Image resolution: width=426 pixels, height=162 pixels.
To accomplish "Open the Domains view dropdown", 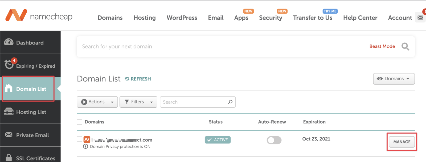I will [394, 79].
